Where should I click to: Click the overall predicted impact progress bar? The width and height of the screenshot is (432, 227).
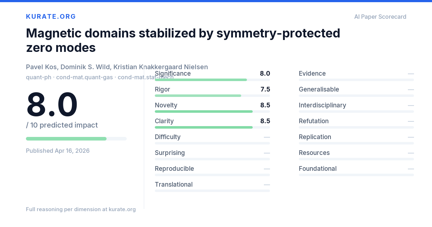(76, 139)
